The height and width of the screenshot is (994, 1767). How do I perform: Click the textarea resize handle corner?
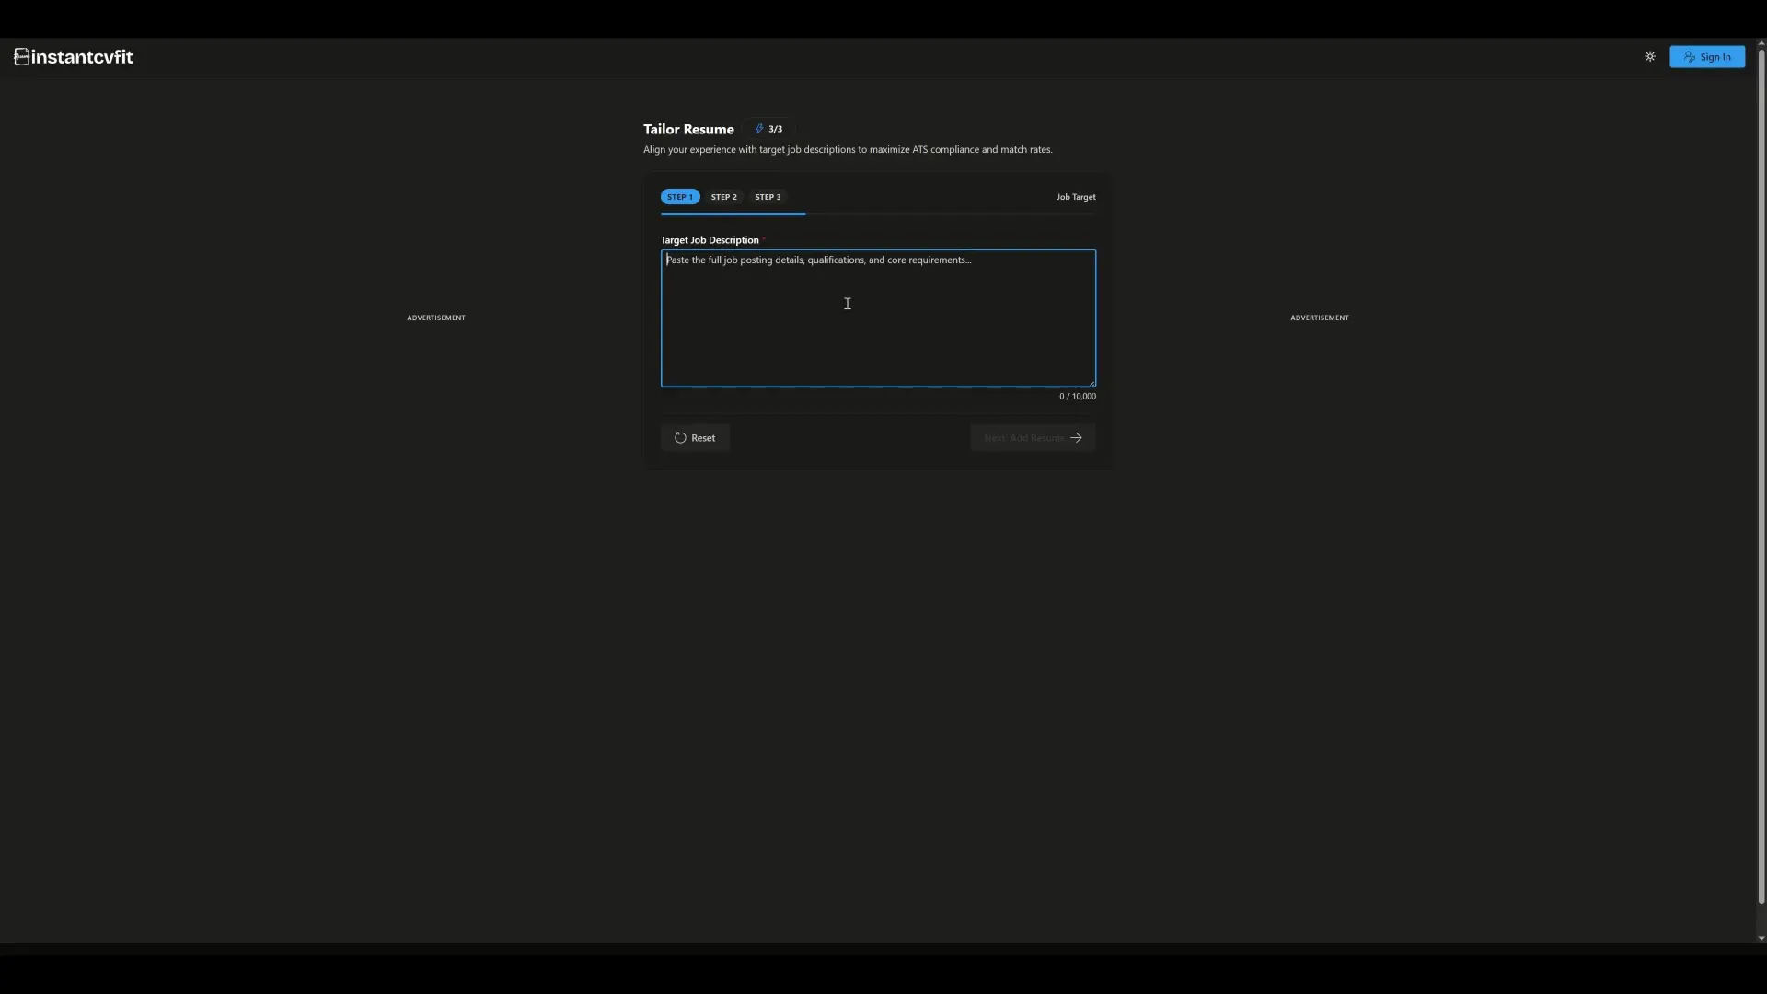click(x=1091, y=383)
